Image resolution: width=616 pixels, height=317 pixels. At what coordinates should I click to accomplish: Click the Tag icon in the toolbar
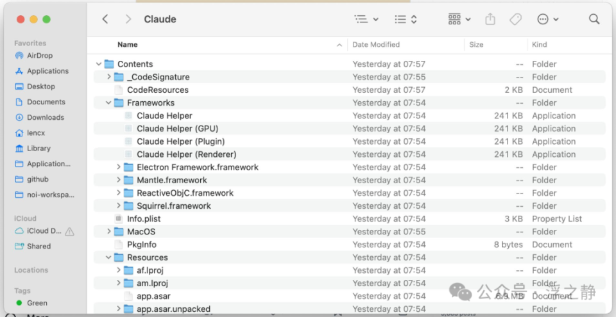tap(515, 19)
